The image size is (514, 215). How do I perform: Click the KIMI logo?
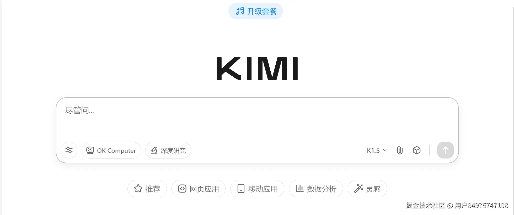[257, 69]
